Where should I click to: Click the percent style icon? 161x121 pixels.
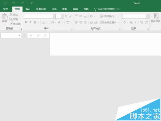click(131, 22)
